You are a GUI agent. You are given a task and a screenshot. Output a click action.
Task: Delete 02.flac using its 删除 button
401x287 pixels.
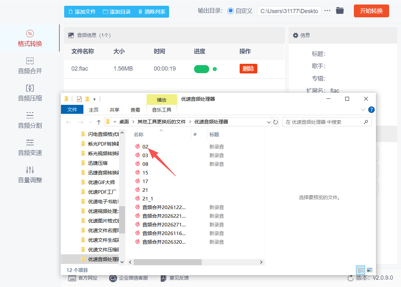click(248, 69)
